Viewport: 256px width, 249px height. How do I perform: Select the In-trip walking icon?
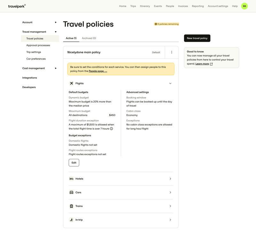pyautogui.click(x=71, y=220)
